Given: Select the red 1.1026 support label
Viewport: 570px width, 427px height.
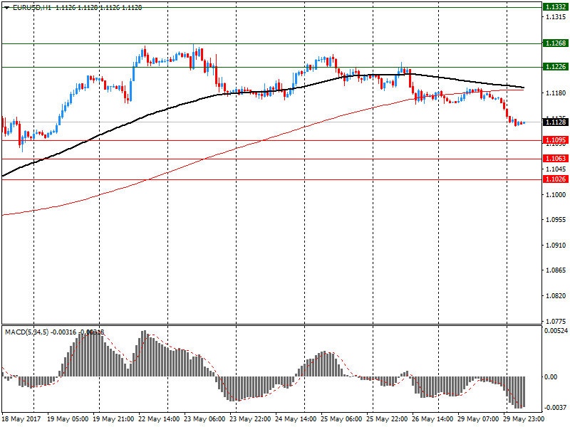Looking at the screenshot, I should (556, 179).
